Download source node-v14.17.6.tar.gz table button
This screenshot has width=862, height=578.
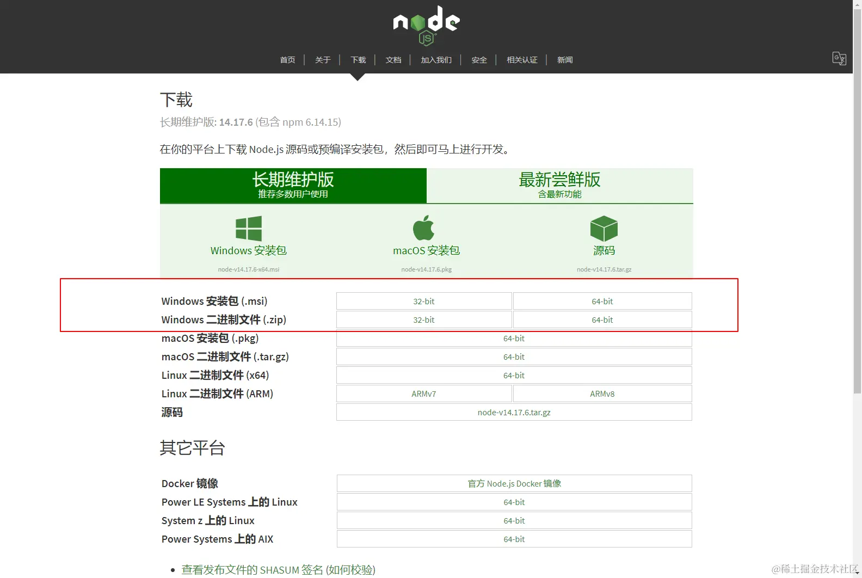point(514,412)
